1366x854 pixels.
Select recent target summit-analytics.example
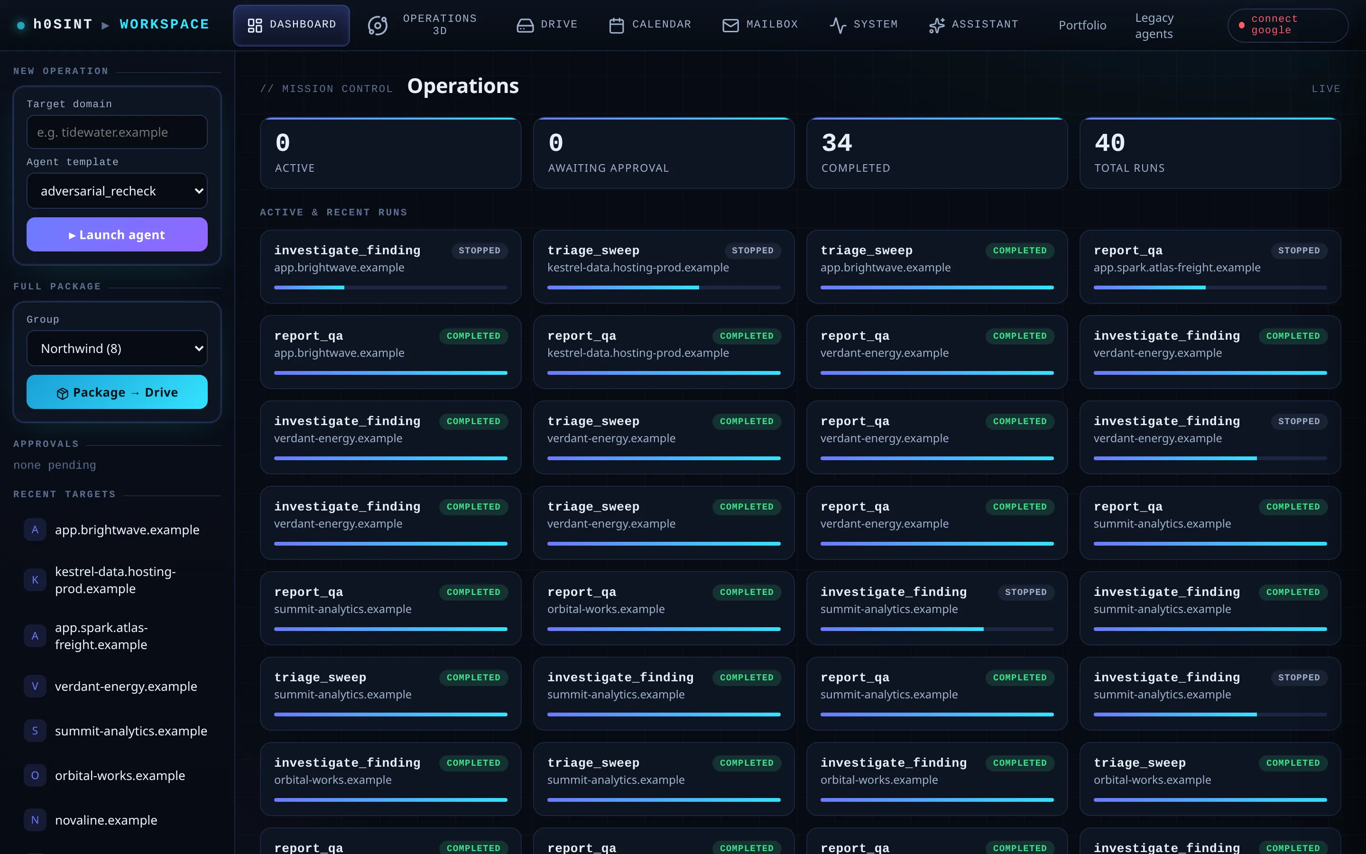click(117, 731)
